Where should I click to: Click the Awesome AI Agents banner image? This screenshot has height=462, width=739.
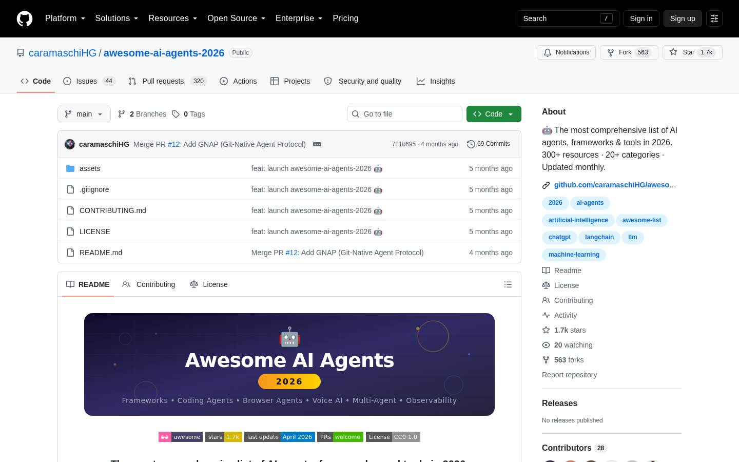click(289, 364)
